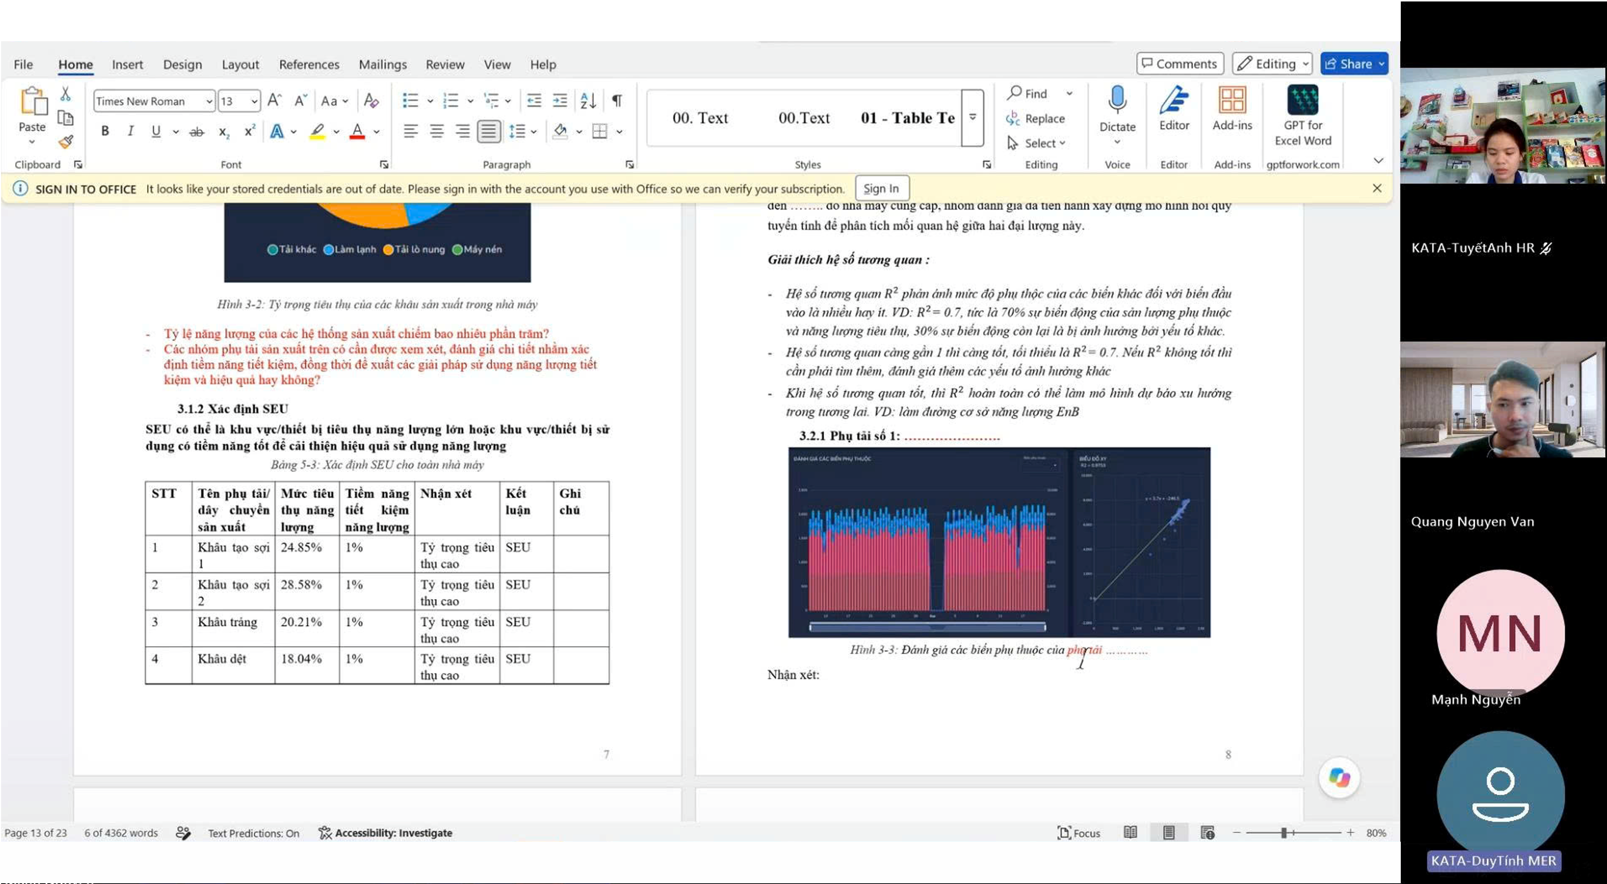The height and width of the screenshot is (884, 1607).
Task: Click the Clear All Formatting icon
Action: coord(371,100)
